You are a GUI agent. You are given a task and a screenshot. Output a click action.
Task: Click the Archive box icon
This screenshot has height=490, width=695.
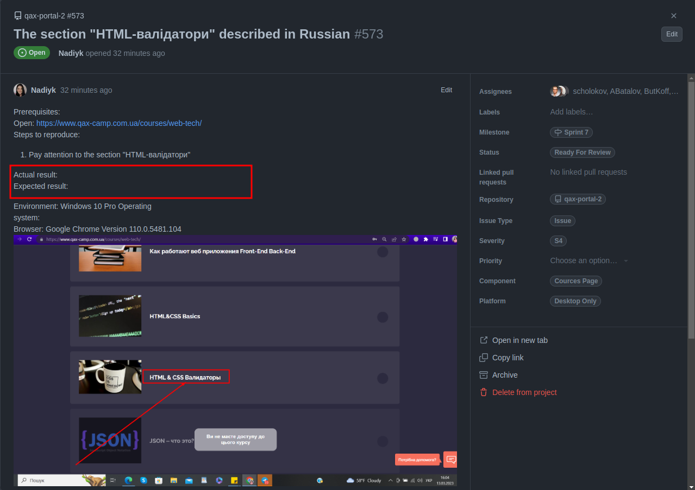pyautogui.click(x=483, y=374)
